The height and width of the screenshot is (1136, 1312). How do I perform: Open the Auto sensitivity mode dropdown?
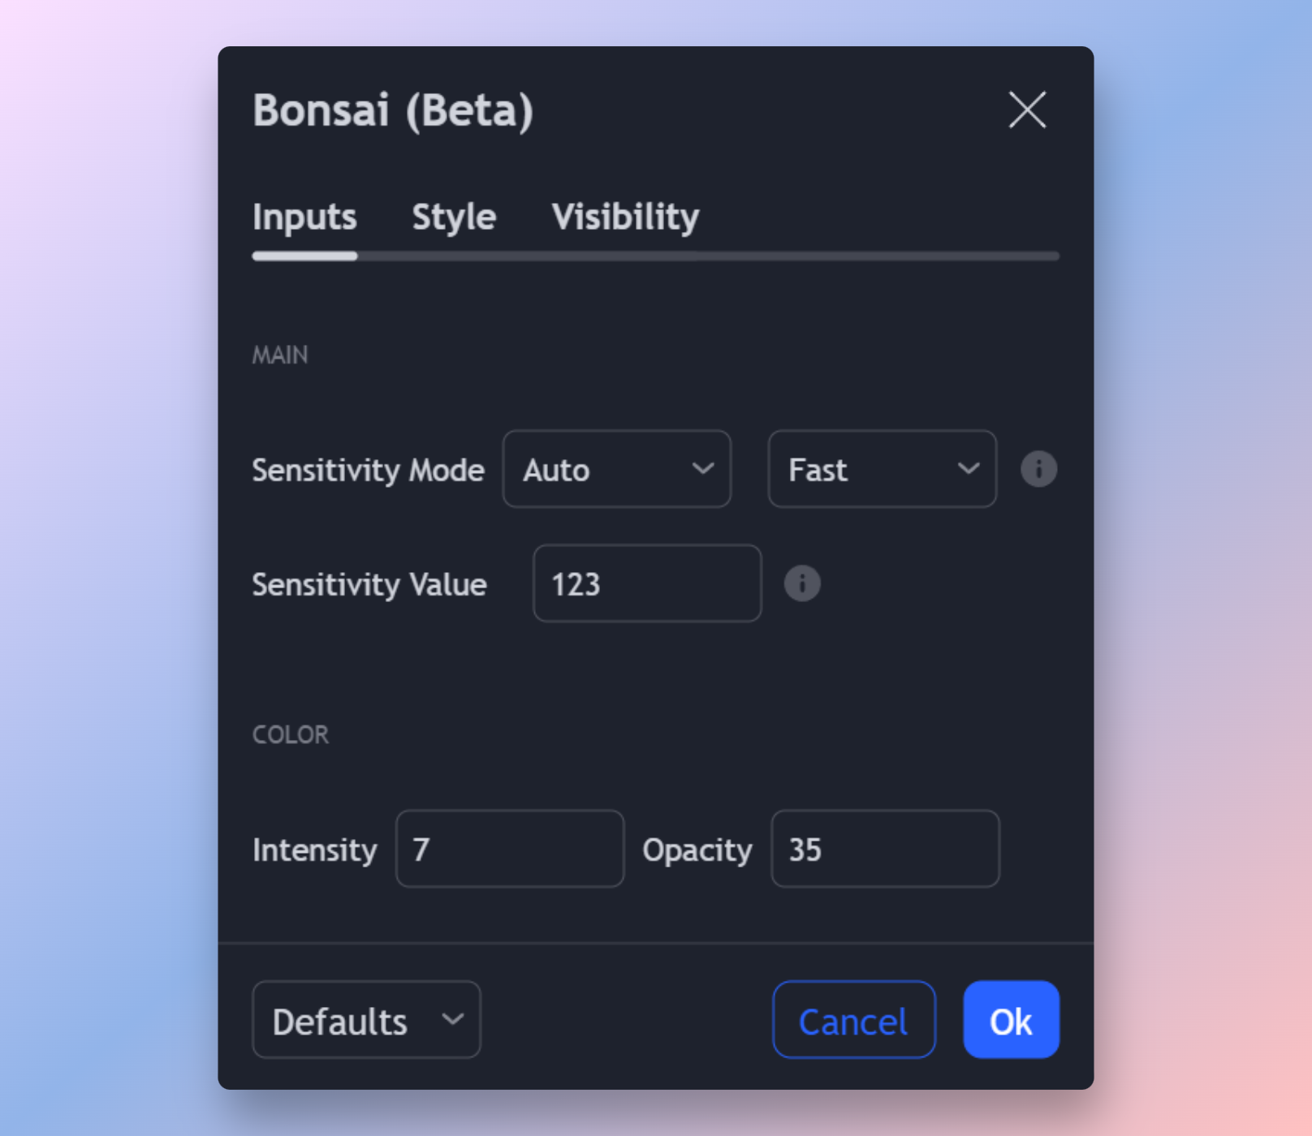pyautogui.click(x=617, y=469)
